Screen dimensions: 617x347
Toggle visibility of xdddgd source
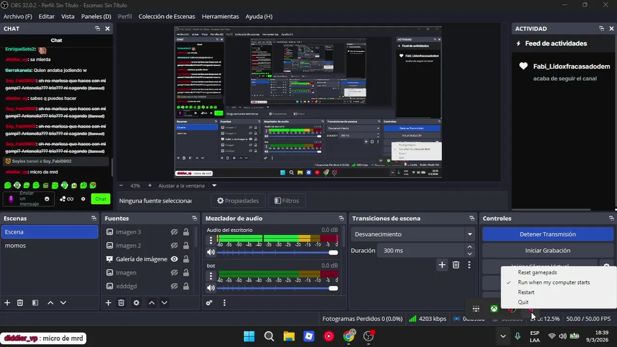click(x=174, y=286)
